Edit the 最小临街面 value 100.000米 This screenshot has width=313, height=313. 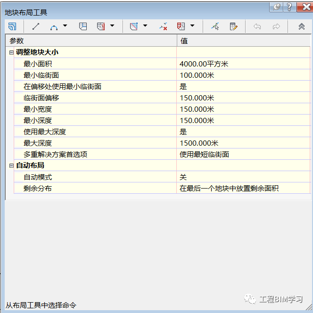pos(244,75)
